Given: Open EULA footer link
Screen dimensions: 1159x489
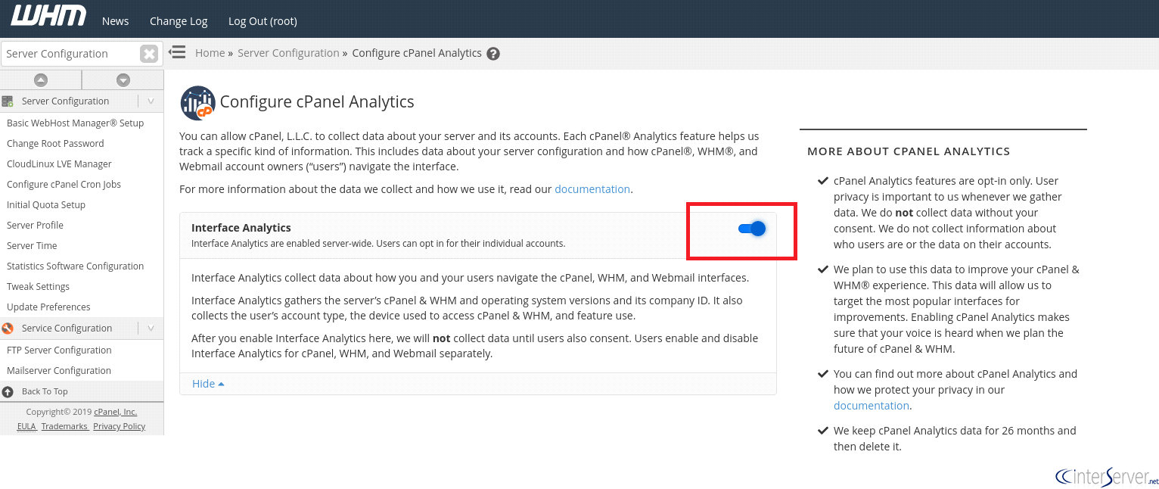Looking at the screenshot, I should (26, 427).
